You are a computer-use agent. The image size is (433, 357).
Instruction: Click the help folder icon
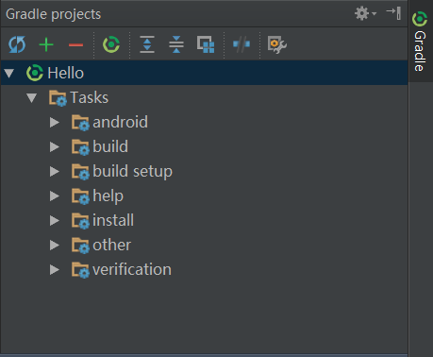[80, 196]
